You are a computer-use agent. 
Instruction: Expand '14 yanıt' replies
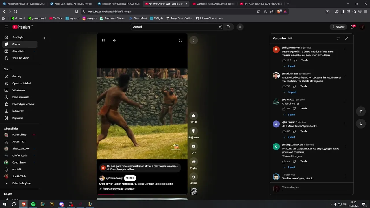[289, 92]
